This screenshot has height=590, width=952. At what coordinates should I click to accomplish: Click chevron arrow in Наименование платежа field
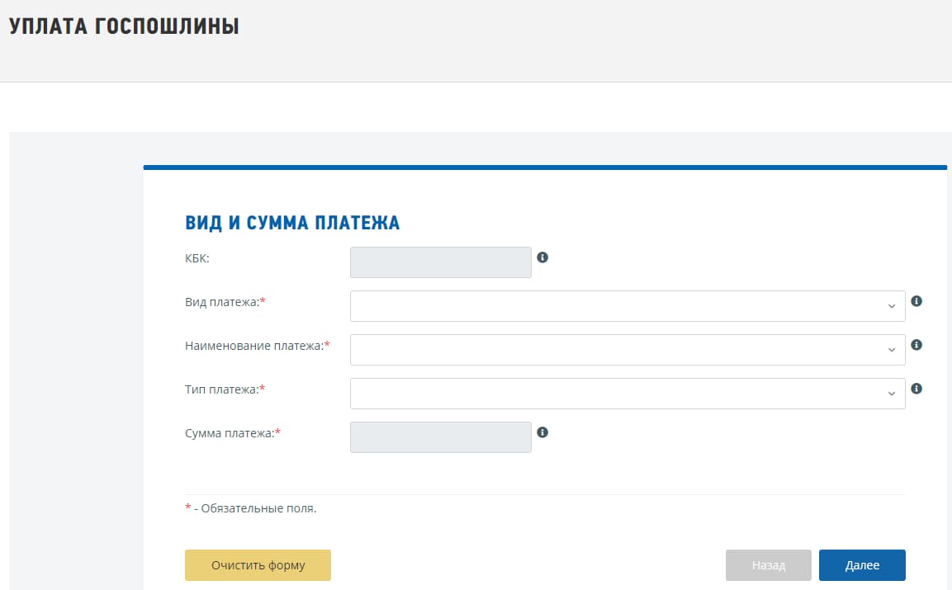tap(892, 351)
